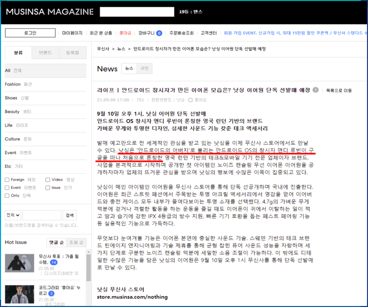Select the Event 이벤트 category
The height and width of the screenshot is (307, 368).
[x=45, y=152]
